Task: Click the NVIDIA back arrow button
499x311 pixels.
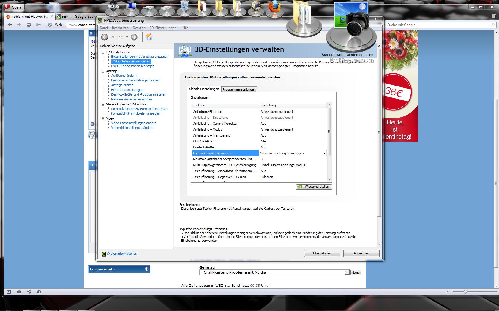Action: coord(104,37)
